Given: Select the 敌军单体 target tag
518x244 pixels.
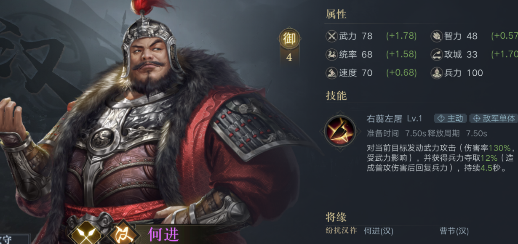Looking at the screenshot, I should 494,119.
